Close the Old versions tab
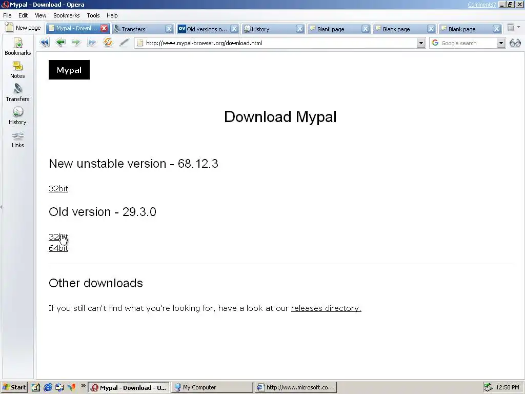This screenshot has width=525, height=394. point(234,29)
